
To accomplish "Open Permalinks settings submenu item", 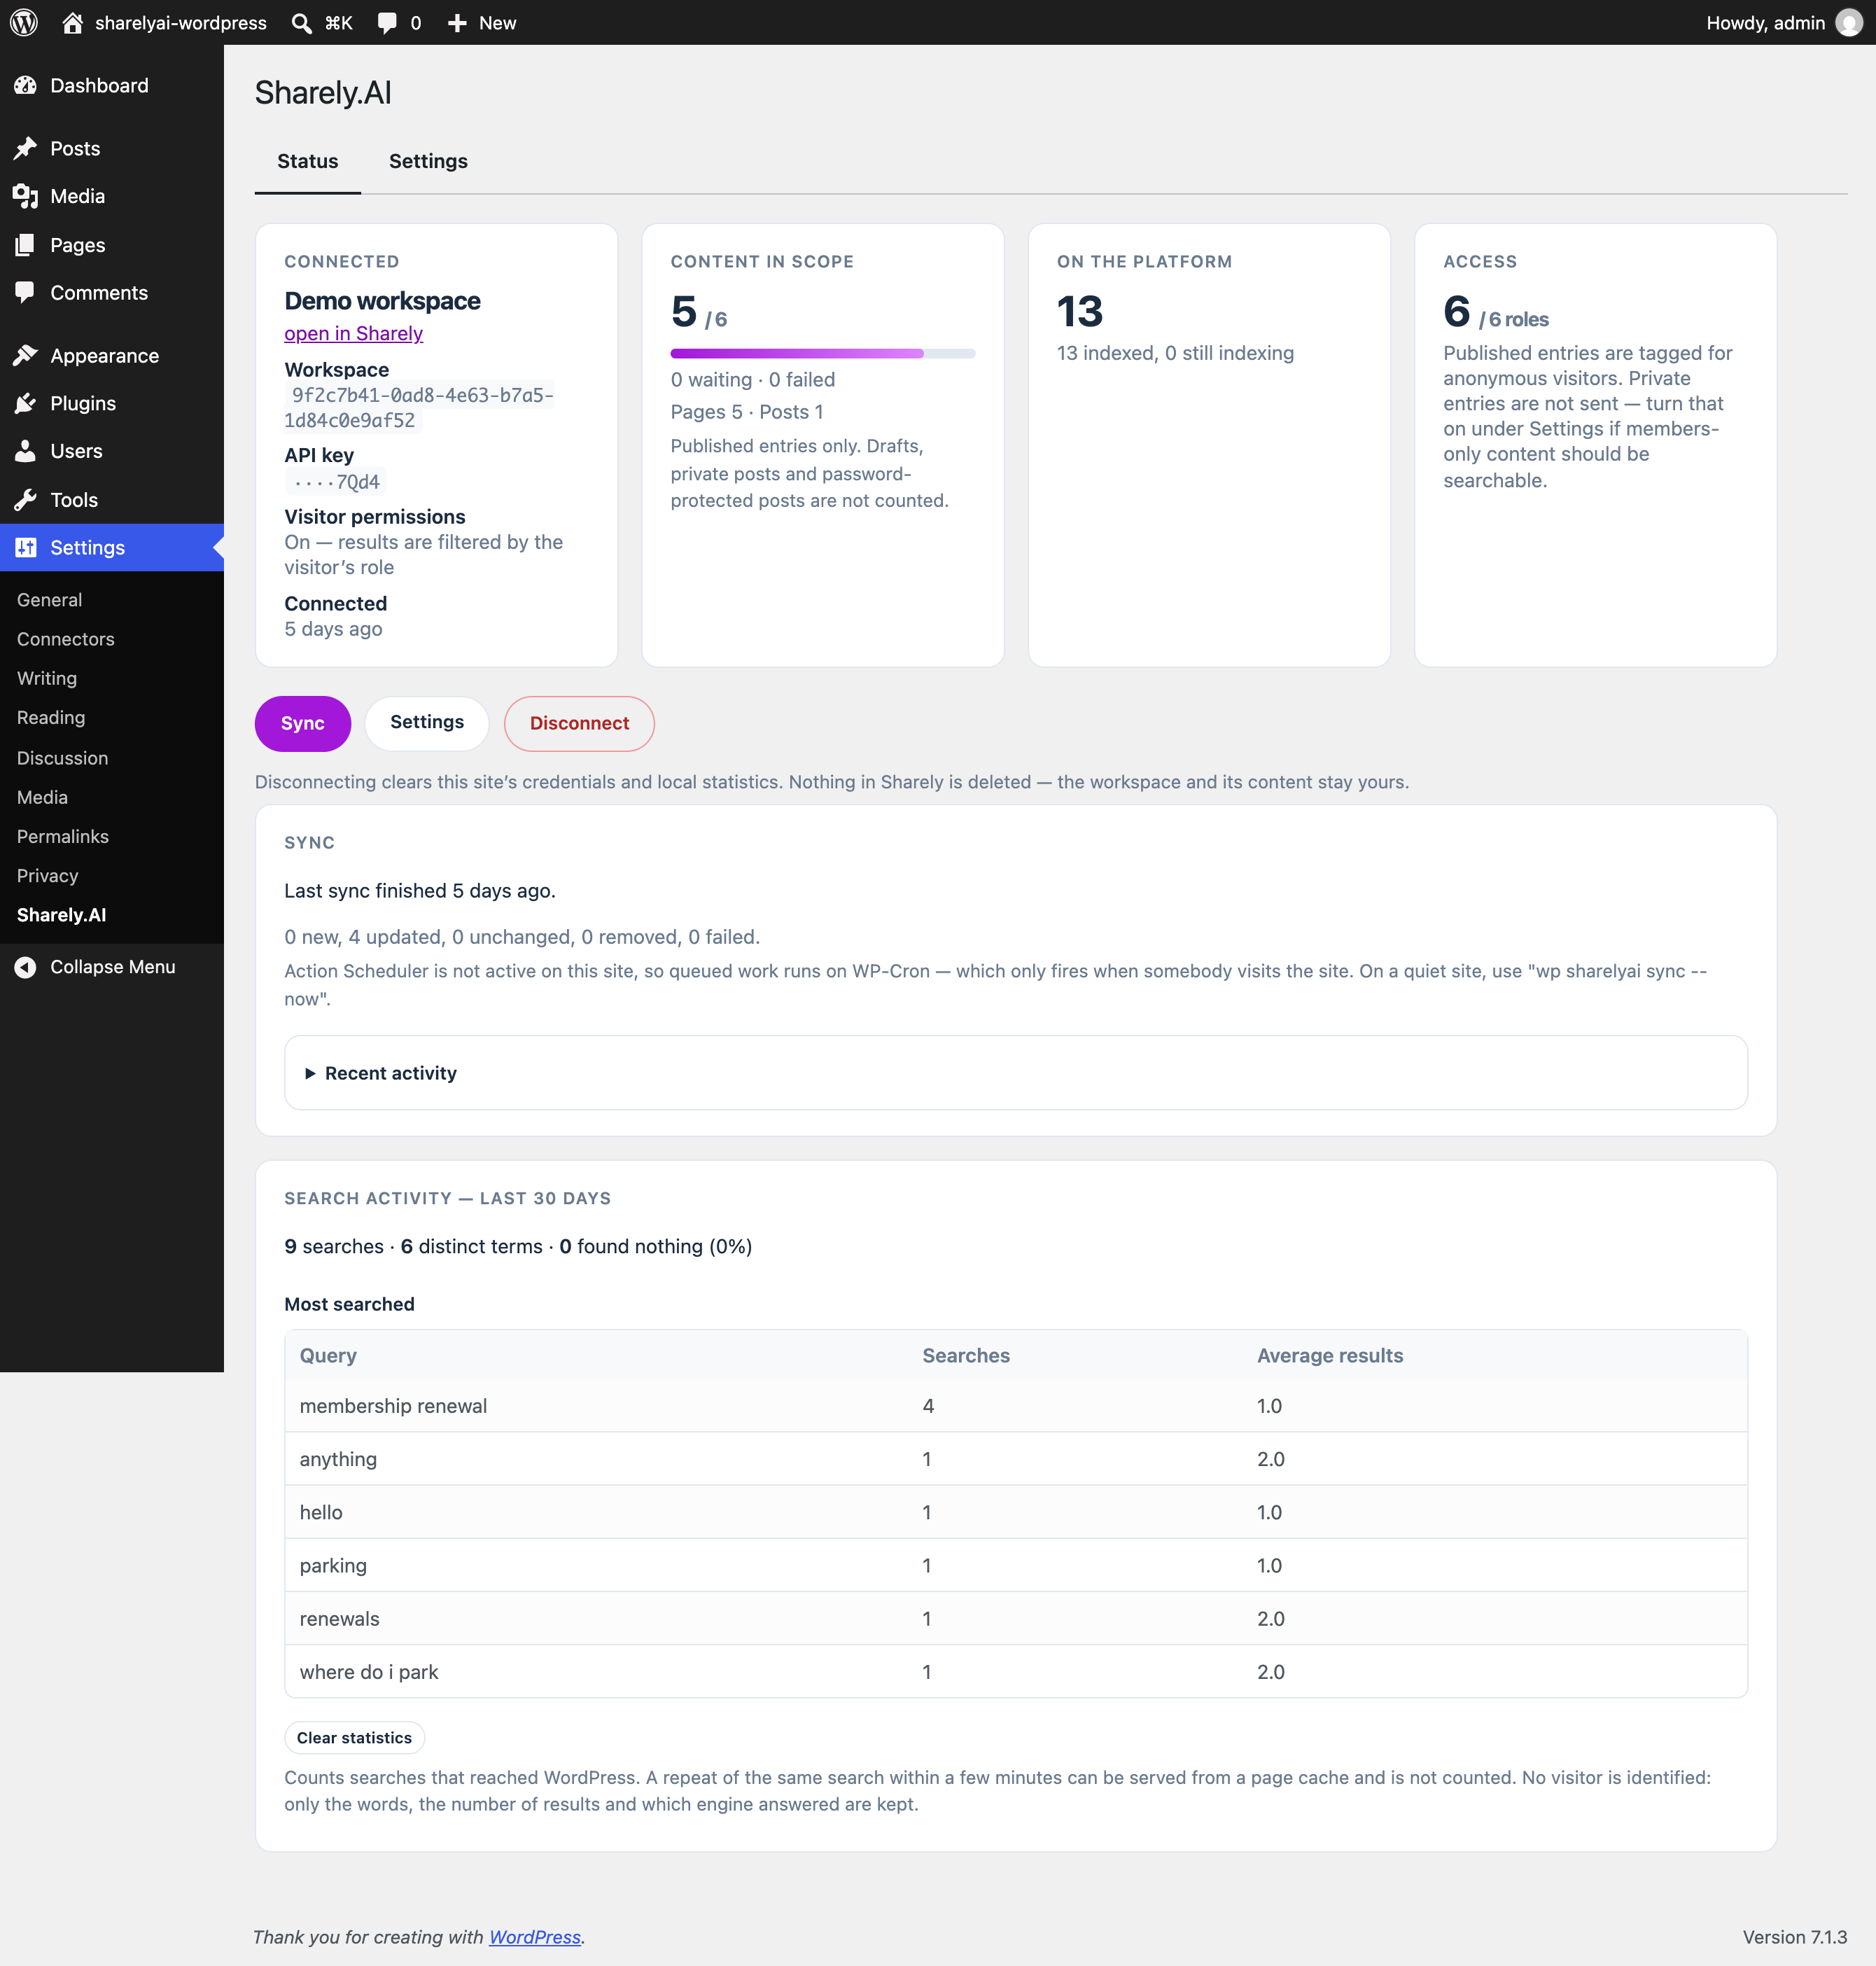I will tap(62, 836).
